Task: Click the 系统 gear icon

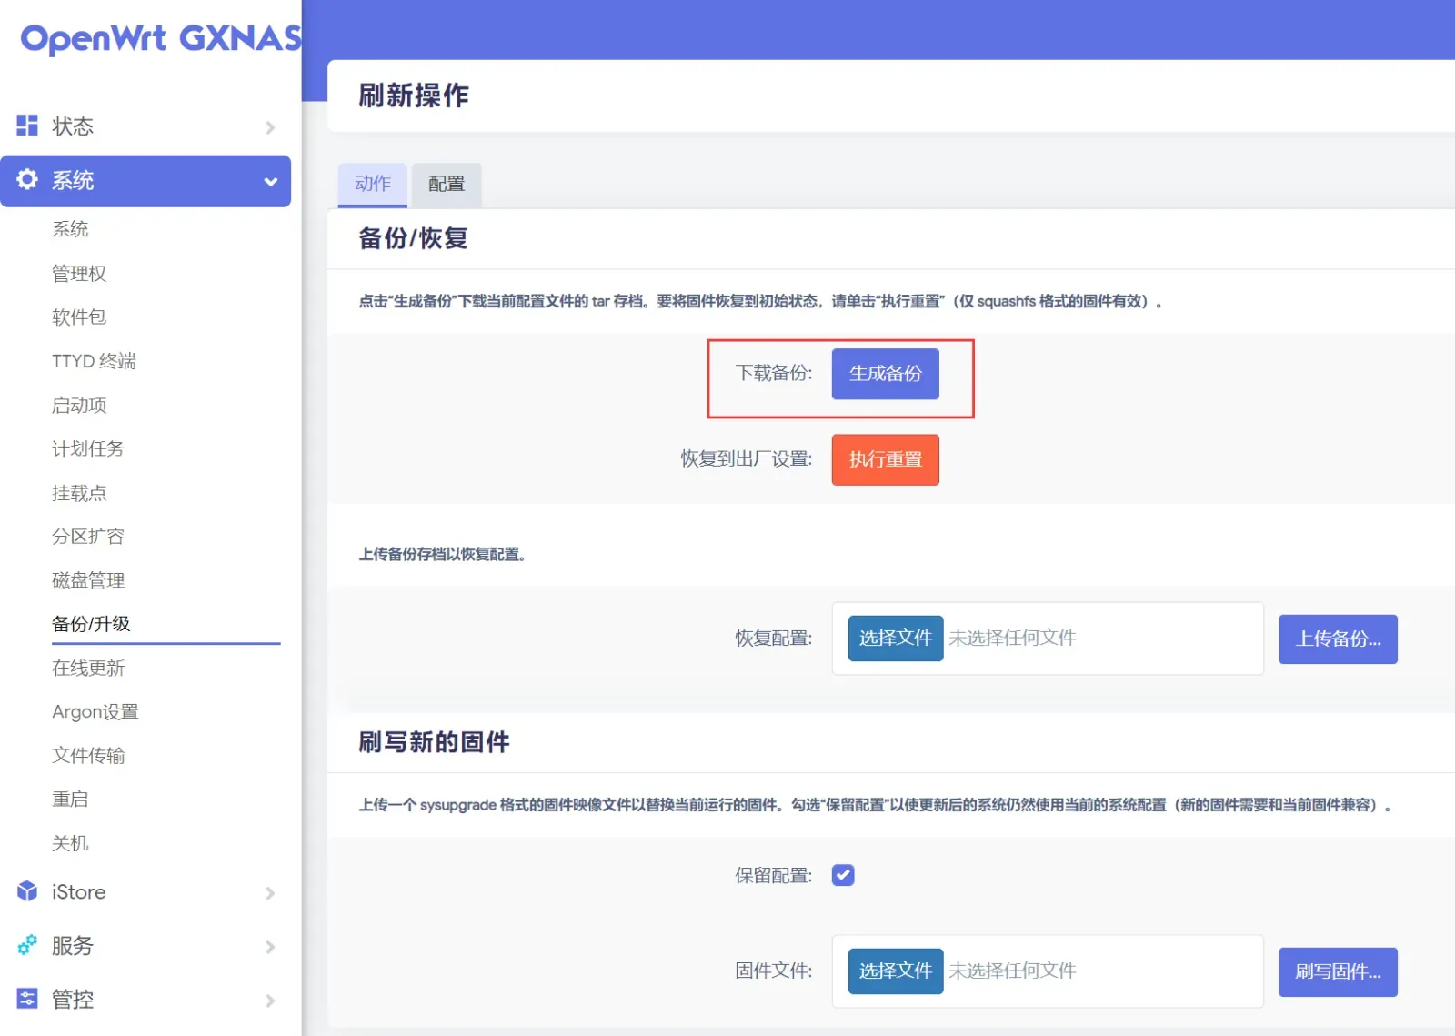Action: (x=27, y=179)
